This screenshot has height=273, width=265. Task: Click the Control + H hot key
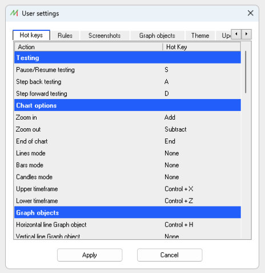tap(179, 224)
